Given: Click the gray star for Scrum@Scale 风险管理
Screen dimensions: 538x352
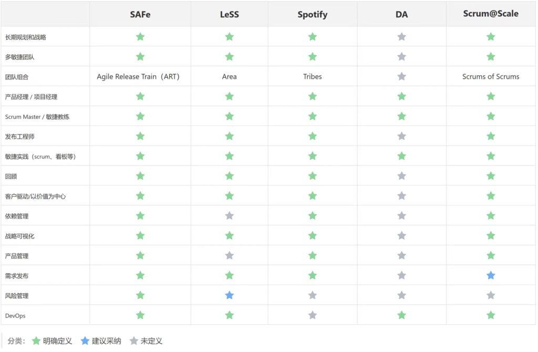Looking at the screenshot, I should tap(491, 295).
